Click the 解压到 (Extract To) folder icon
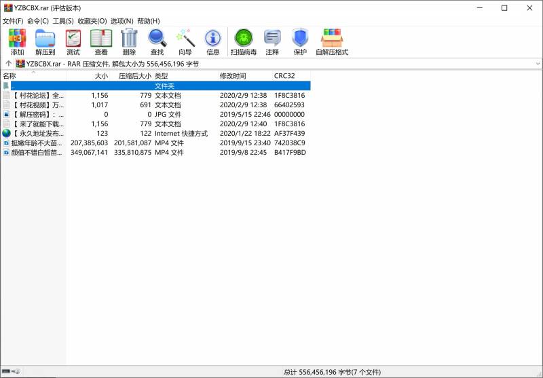This screenshot has height=378, width=543. coord(45,39)
